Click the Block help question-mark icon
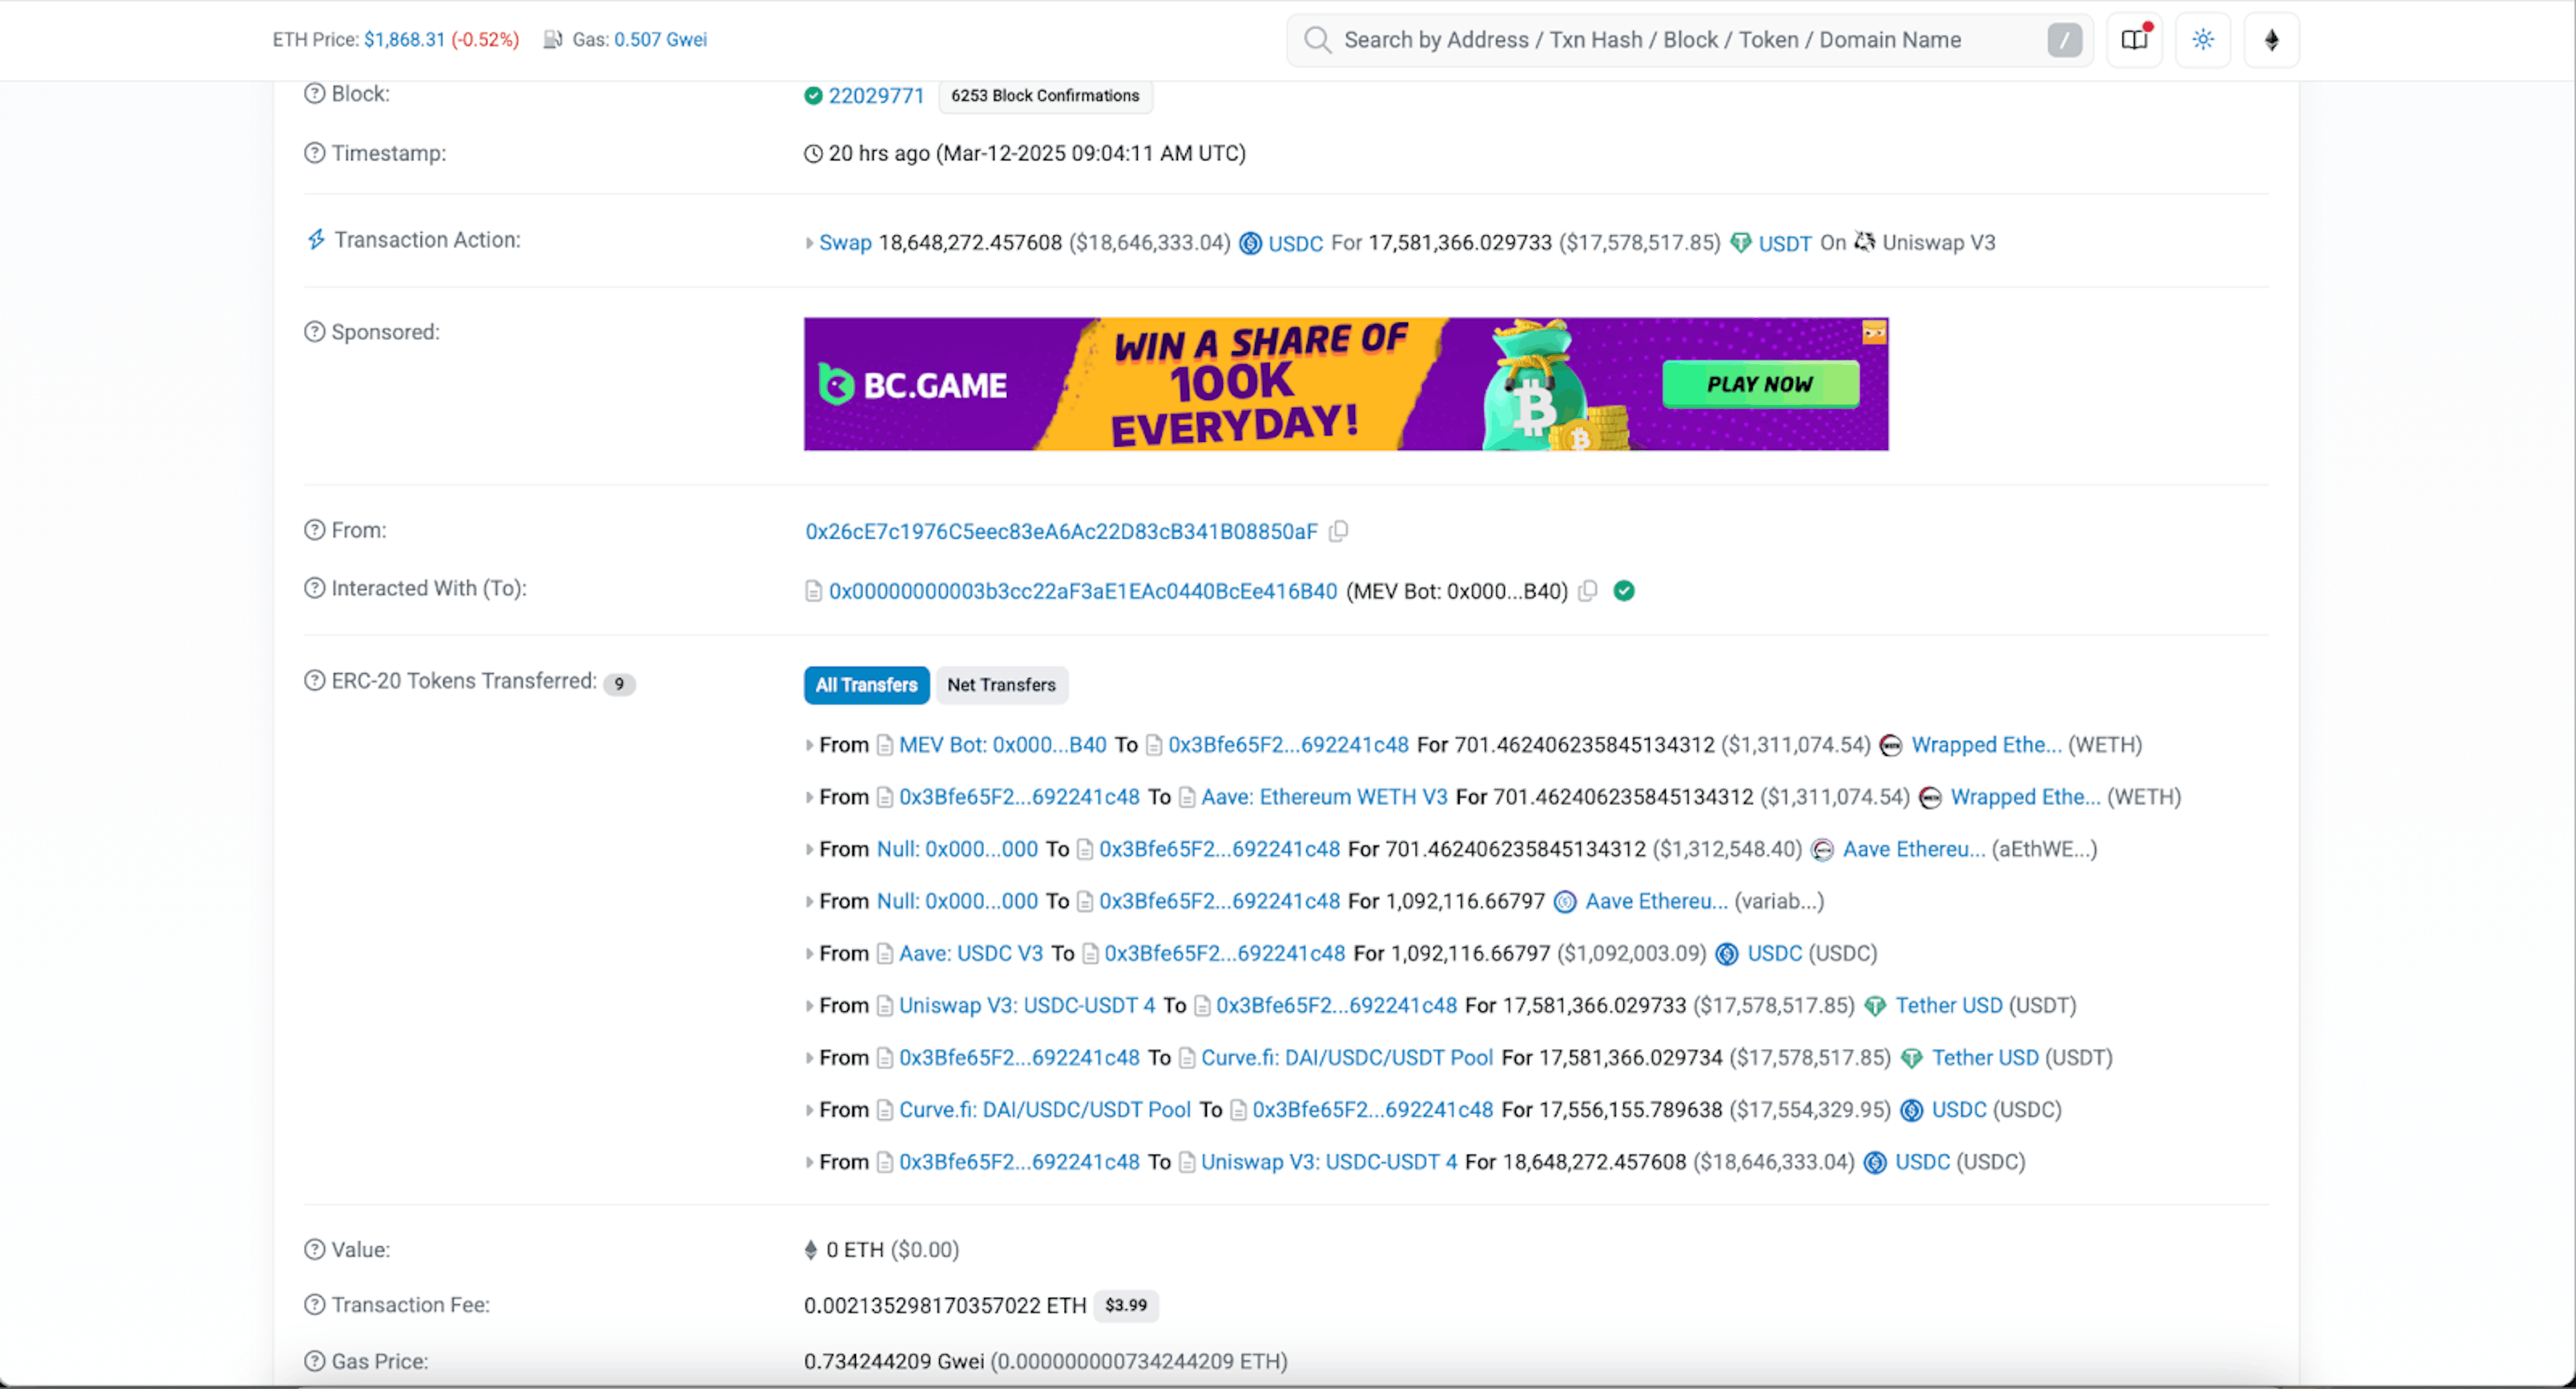 pyautogui.click(x=314, y=94)
